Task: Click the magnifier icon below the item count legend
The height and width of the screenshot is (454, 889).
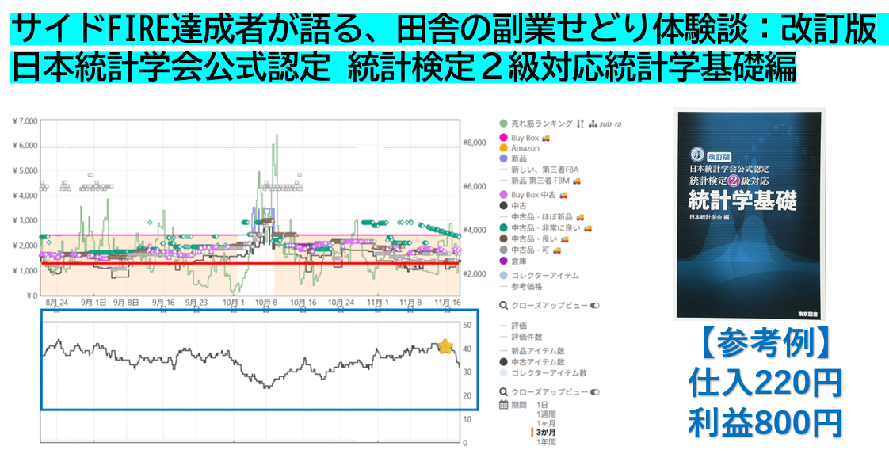Action: tap(503, 391)
